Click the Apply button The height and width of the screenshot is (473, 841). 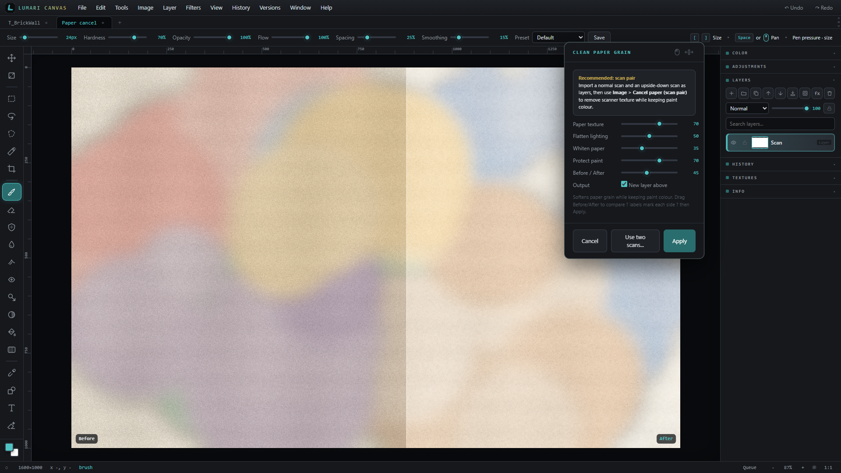[x=679, y=241]
